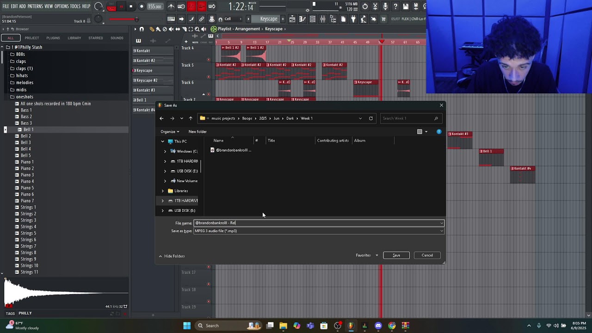The height and width of the screenshot is (333, 592).
Task: Click the Contributing artists column header
Action: point(333,141)
